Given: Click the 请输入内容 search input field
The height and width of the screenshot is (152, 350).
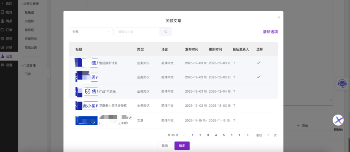Looking at the screenshot, I should click(137, 32).
